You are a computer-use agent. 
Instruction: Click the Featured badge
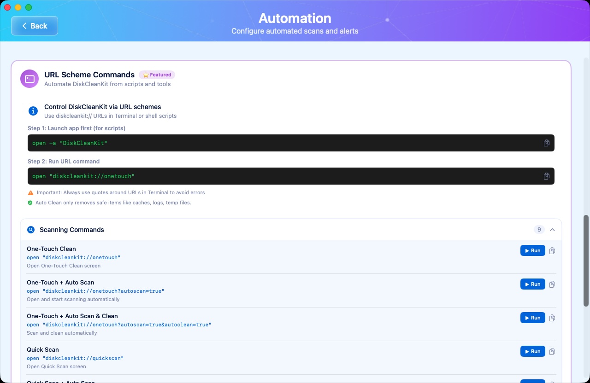point(157,75)
